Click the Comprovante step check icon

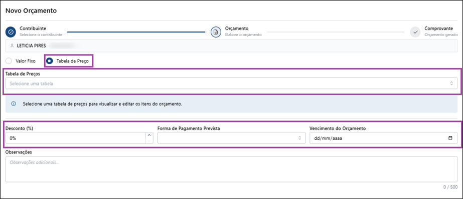415,32
